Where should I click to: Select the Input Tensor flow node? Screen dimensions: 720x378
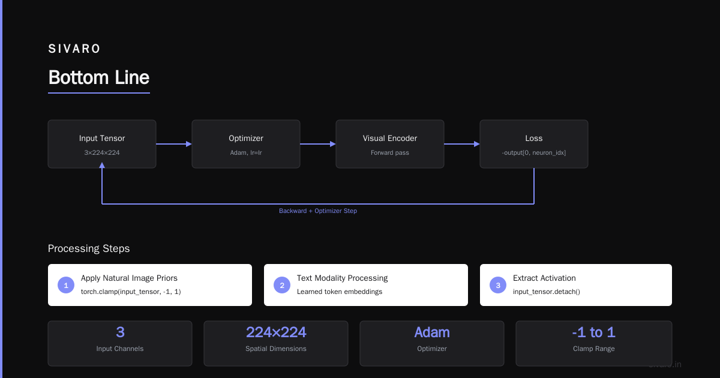pyautogui.click(x=102, y=144)
